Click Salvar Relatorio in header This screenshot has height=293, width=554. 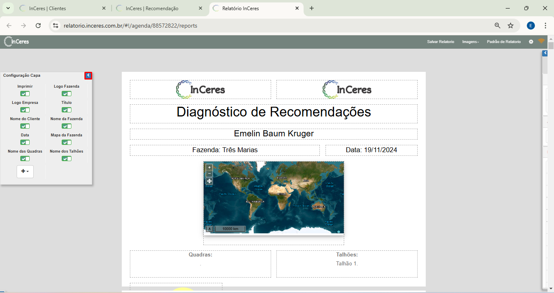pyautogui.click(x=441, y=42)
